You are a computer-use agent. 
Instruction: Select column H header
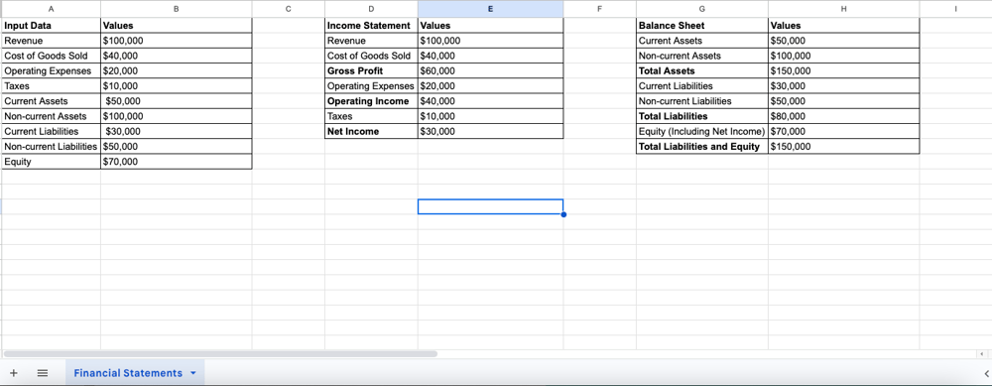click(844, 9)
